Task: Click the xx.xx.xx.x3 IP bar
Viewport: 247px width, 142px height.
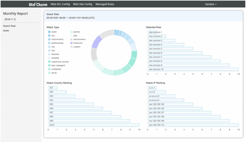Action: (x=161, y=96)
